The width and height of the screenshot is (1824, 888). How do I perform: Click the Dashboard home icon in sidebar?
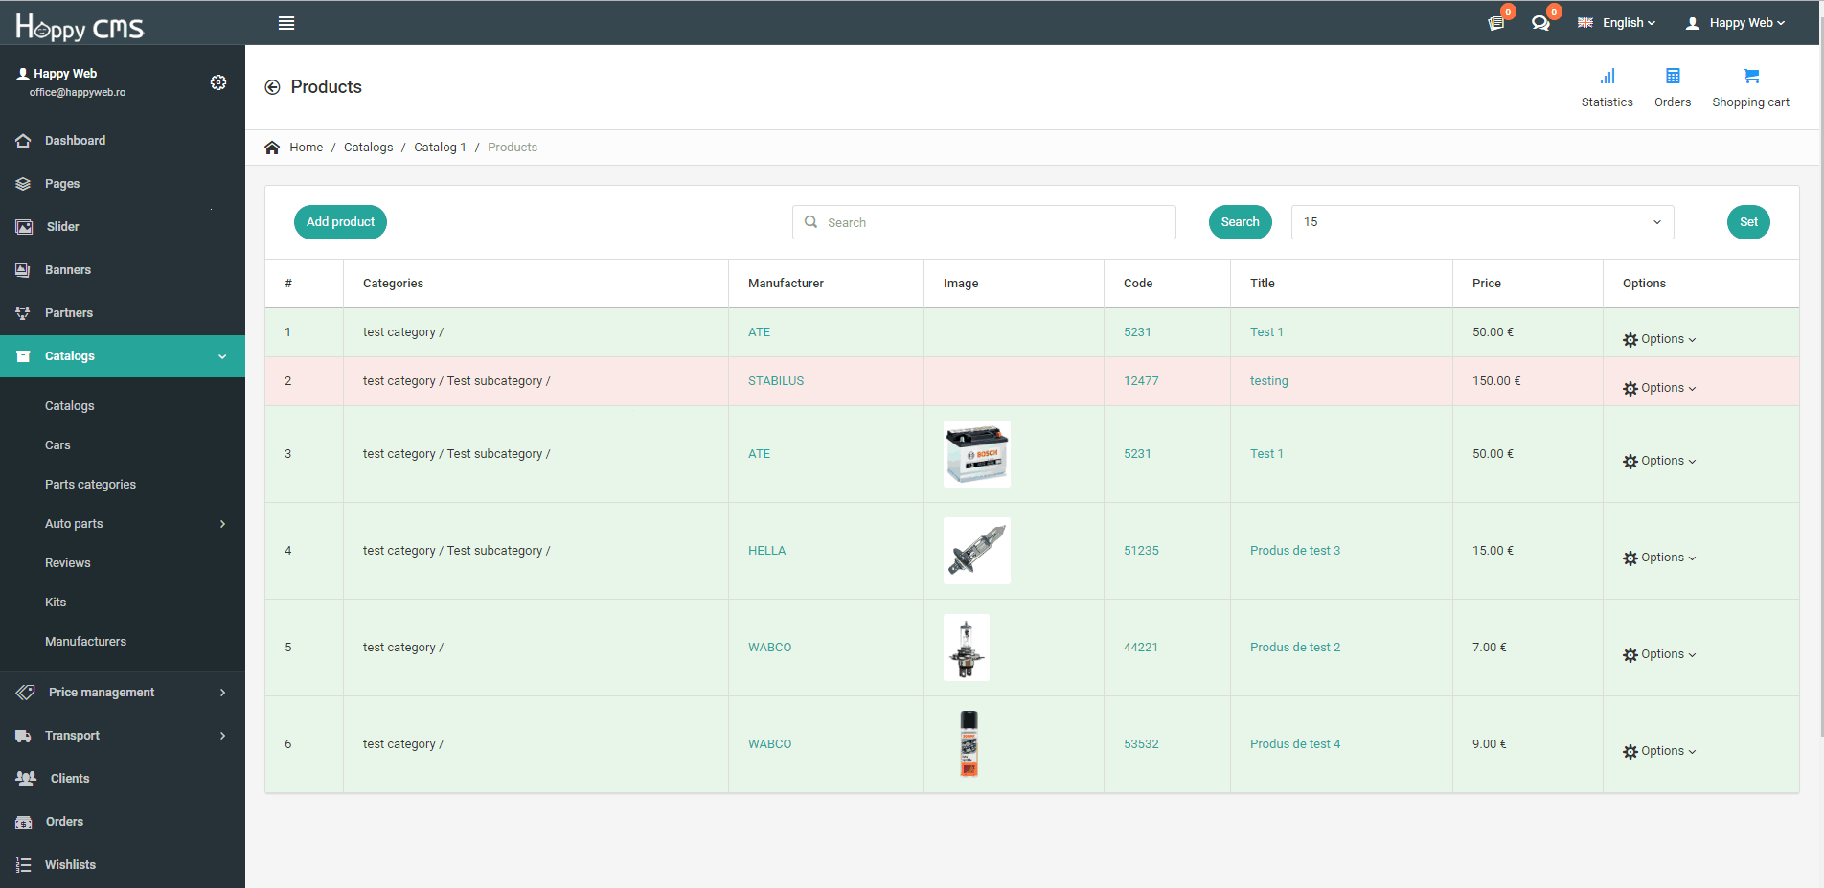tap(23, 141)
